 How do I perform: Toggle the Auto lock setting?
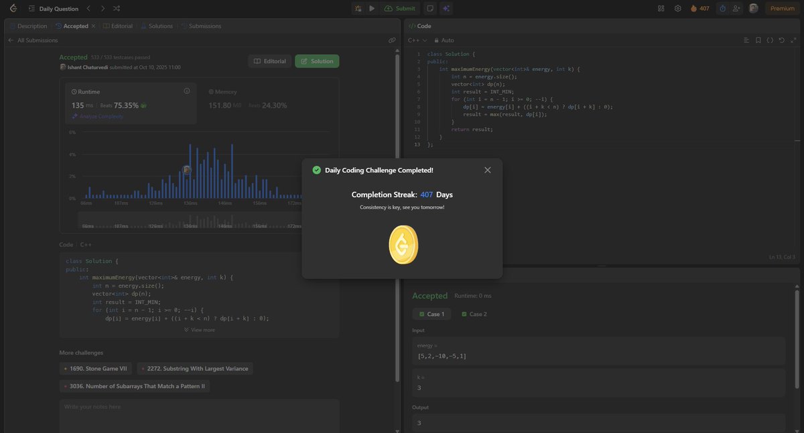[x=444, y=40]
